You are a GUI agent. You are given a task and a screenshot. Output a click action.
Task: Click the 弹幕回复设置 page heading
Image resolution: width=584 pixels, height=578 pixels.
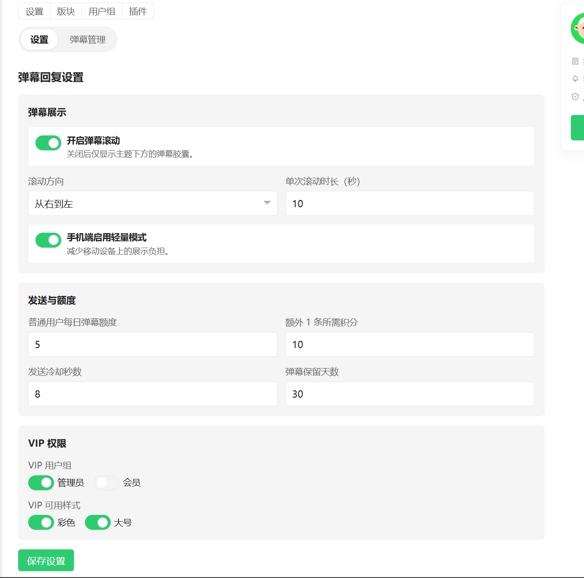51,77
